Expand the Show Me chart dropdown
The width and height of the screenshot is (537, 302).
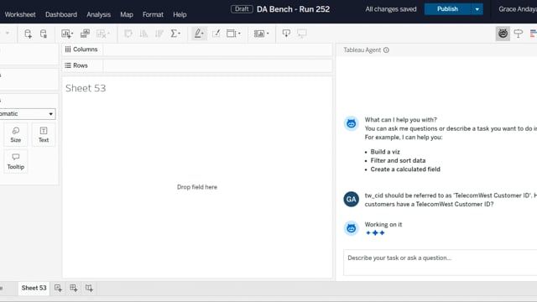coord(261,34)
